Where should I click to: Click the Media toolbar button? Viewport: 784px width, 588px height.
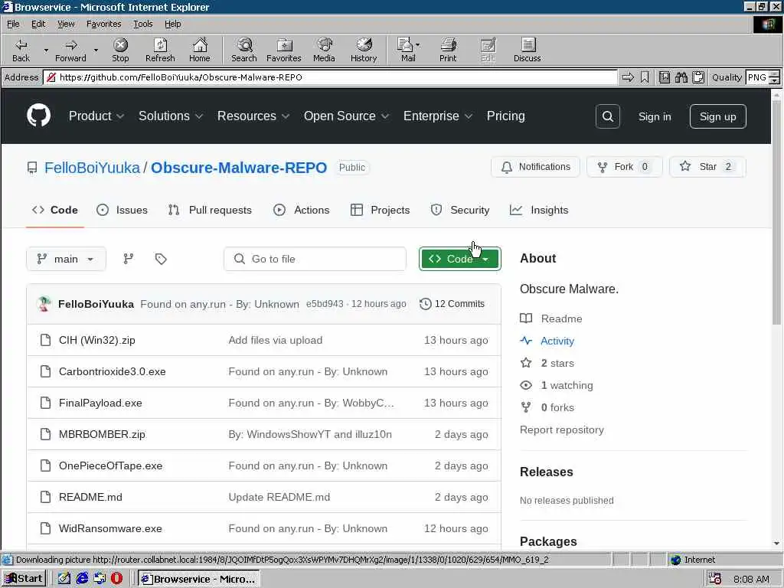pos(324,50)
